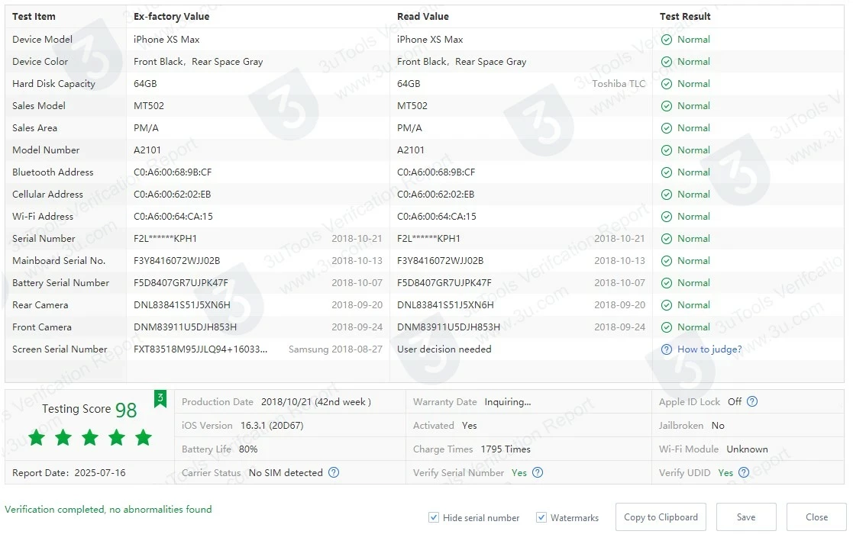
Task: Click the Yes value for Verify Serial Number
Action: coord(519,473)
